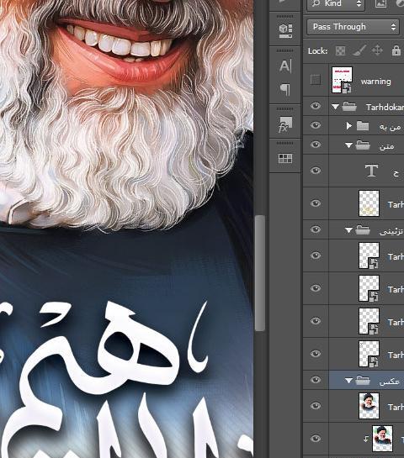Open the Paragraph panel icon
The width and height of the screenshot is (404, 458).
click(x=285, y=89)
